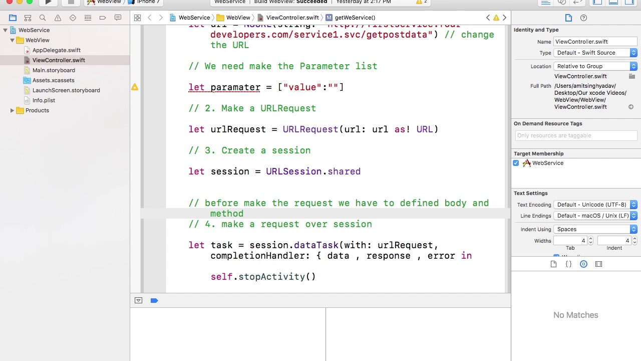Open the Report navigator

click(x=118, y=18)
